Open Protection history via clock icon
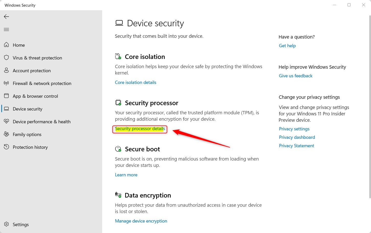The width and height of the screenshot is (371, 233). click(x=6, y=147)
